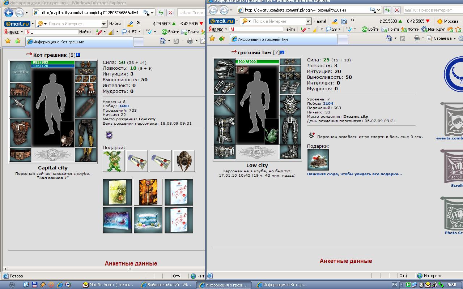Image resolution: width=463 pixels, height=289 pixels.
Task: Expand mail.ru search history dropdown, left window
Action: point(104,24)
